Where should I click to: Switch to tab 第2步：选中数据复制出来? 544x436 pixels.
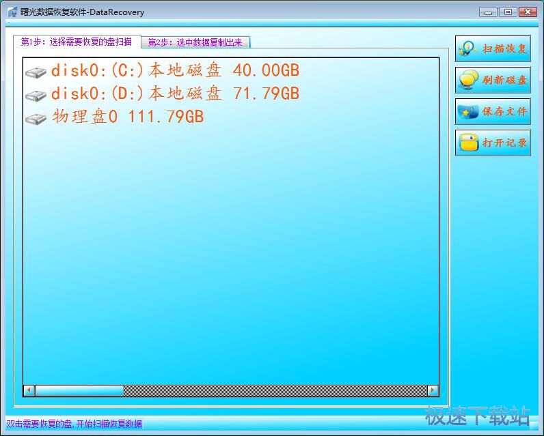(195, 42)
